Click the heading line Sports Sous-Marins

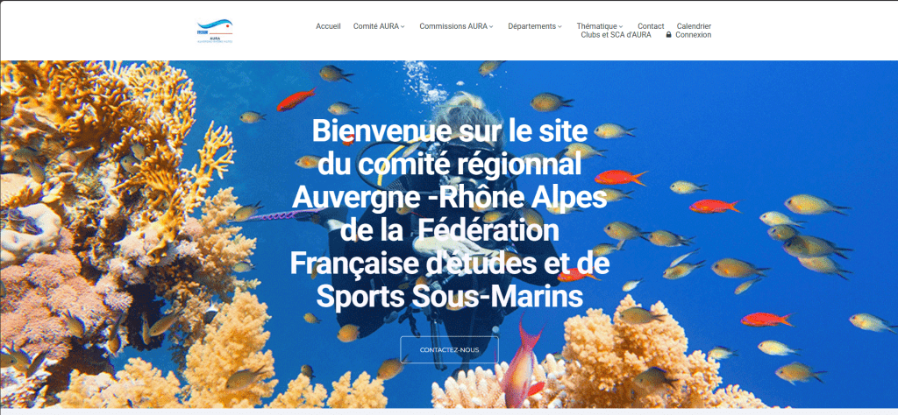click(x=450, y=298)
